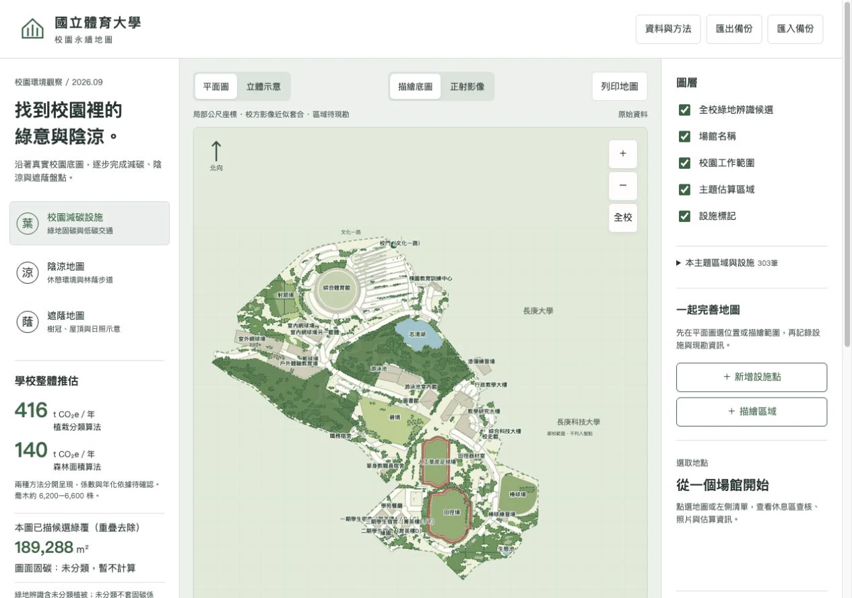Screen dimensions: 852x598
Task: Click the 生態池 label on the map
Action: click(x=506, y=549)
